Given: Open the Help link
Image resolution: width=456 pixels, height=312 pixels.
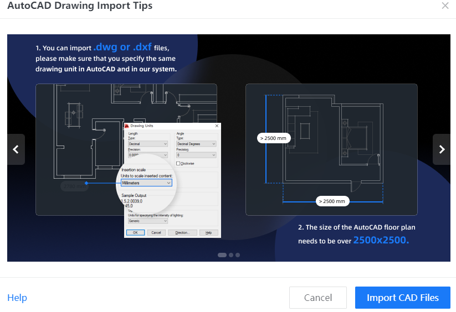Looking at the screenshot, I should coord(17,298).
